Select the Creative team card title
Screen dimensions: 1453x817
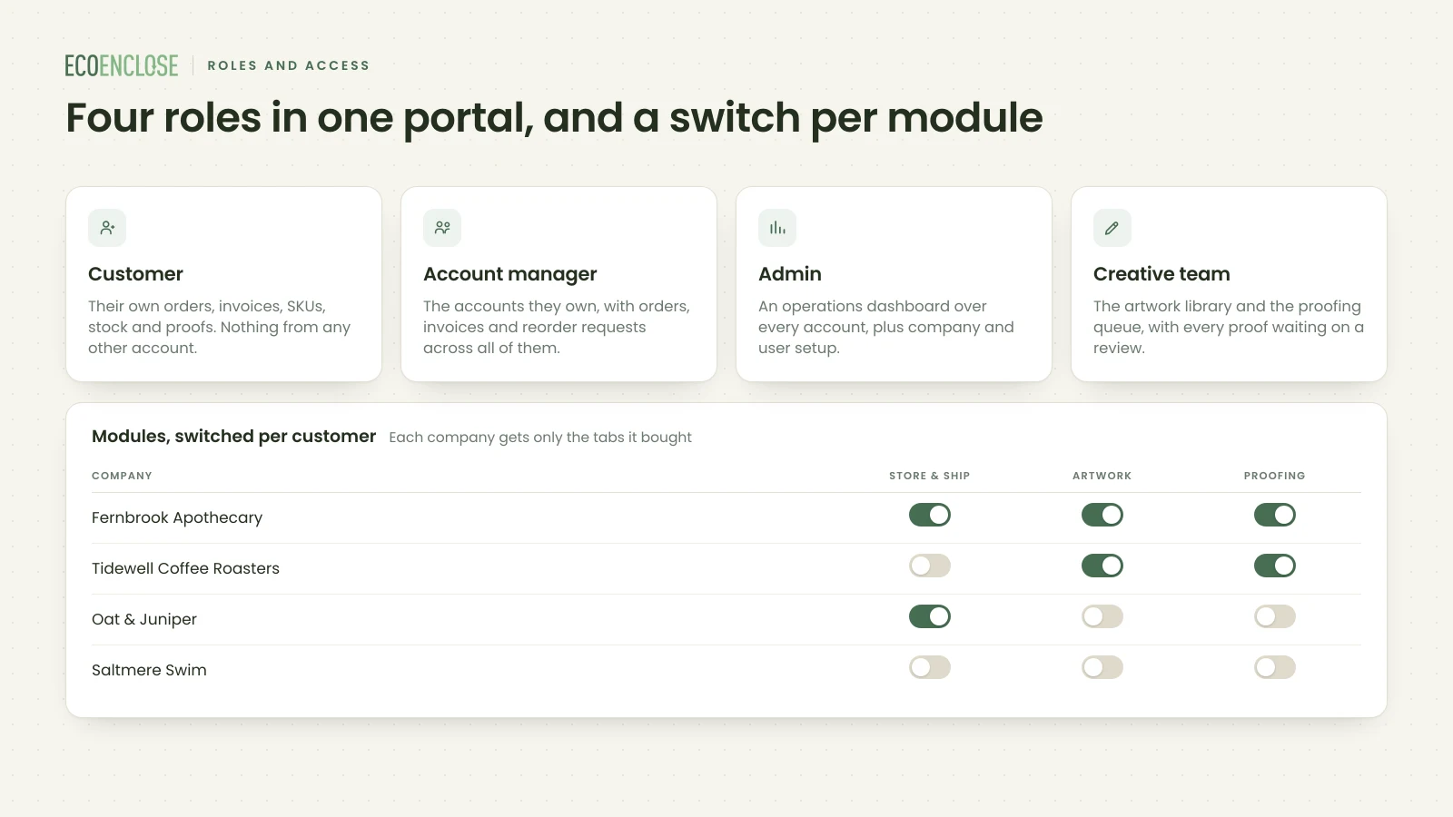pos(1161,274)
